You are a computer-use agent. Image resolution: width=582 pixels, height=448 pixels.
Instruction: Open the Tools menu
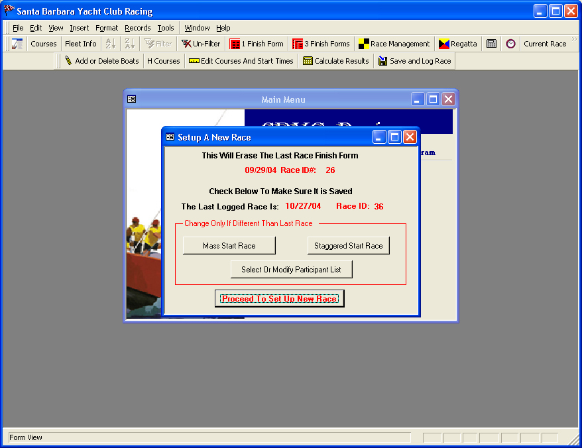tap(166, 28)
